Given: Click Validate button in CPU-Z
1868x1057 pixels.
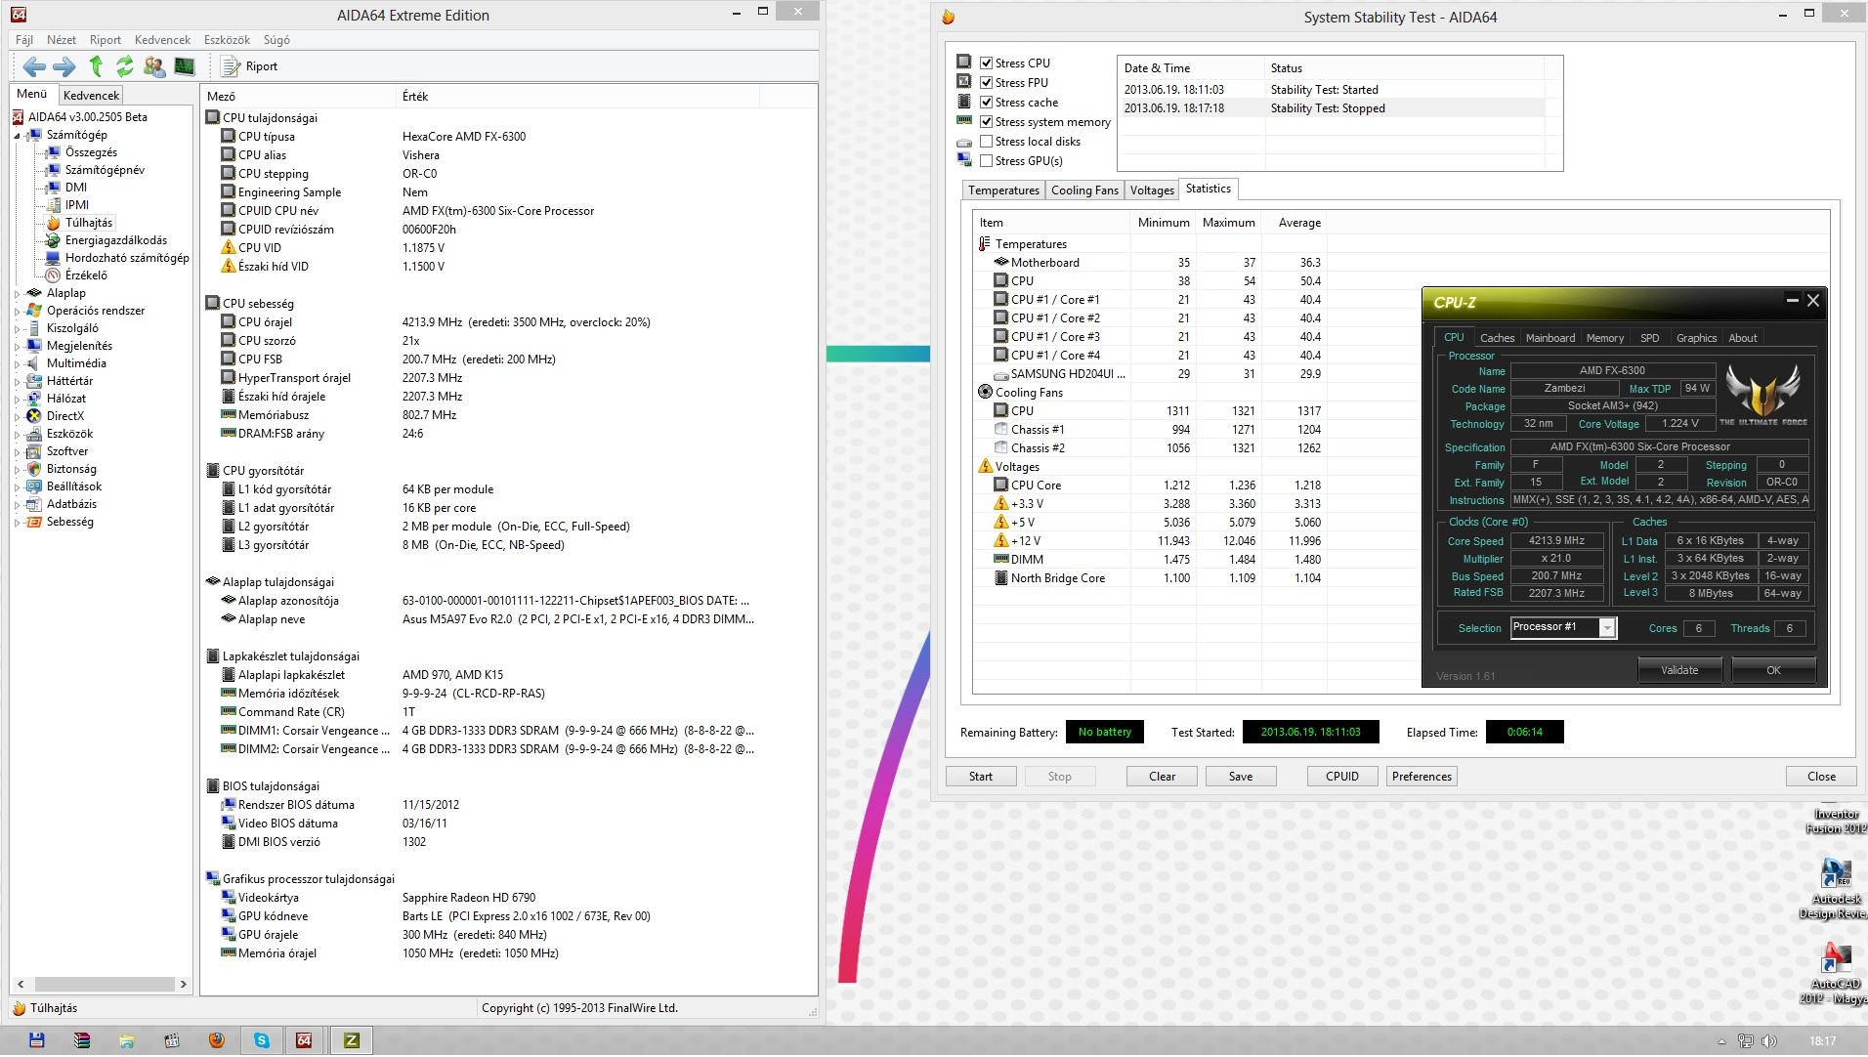Looking at the screenshot, I should click(1679, 670).
